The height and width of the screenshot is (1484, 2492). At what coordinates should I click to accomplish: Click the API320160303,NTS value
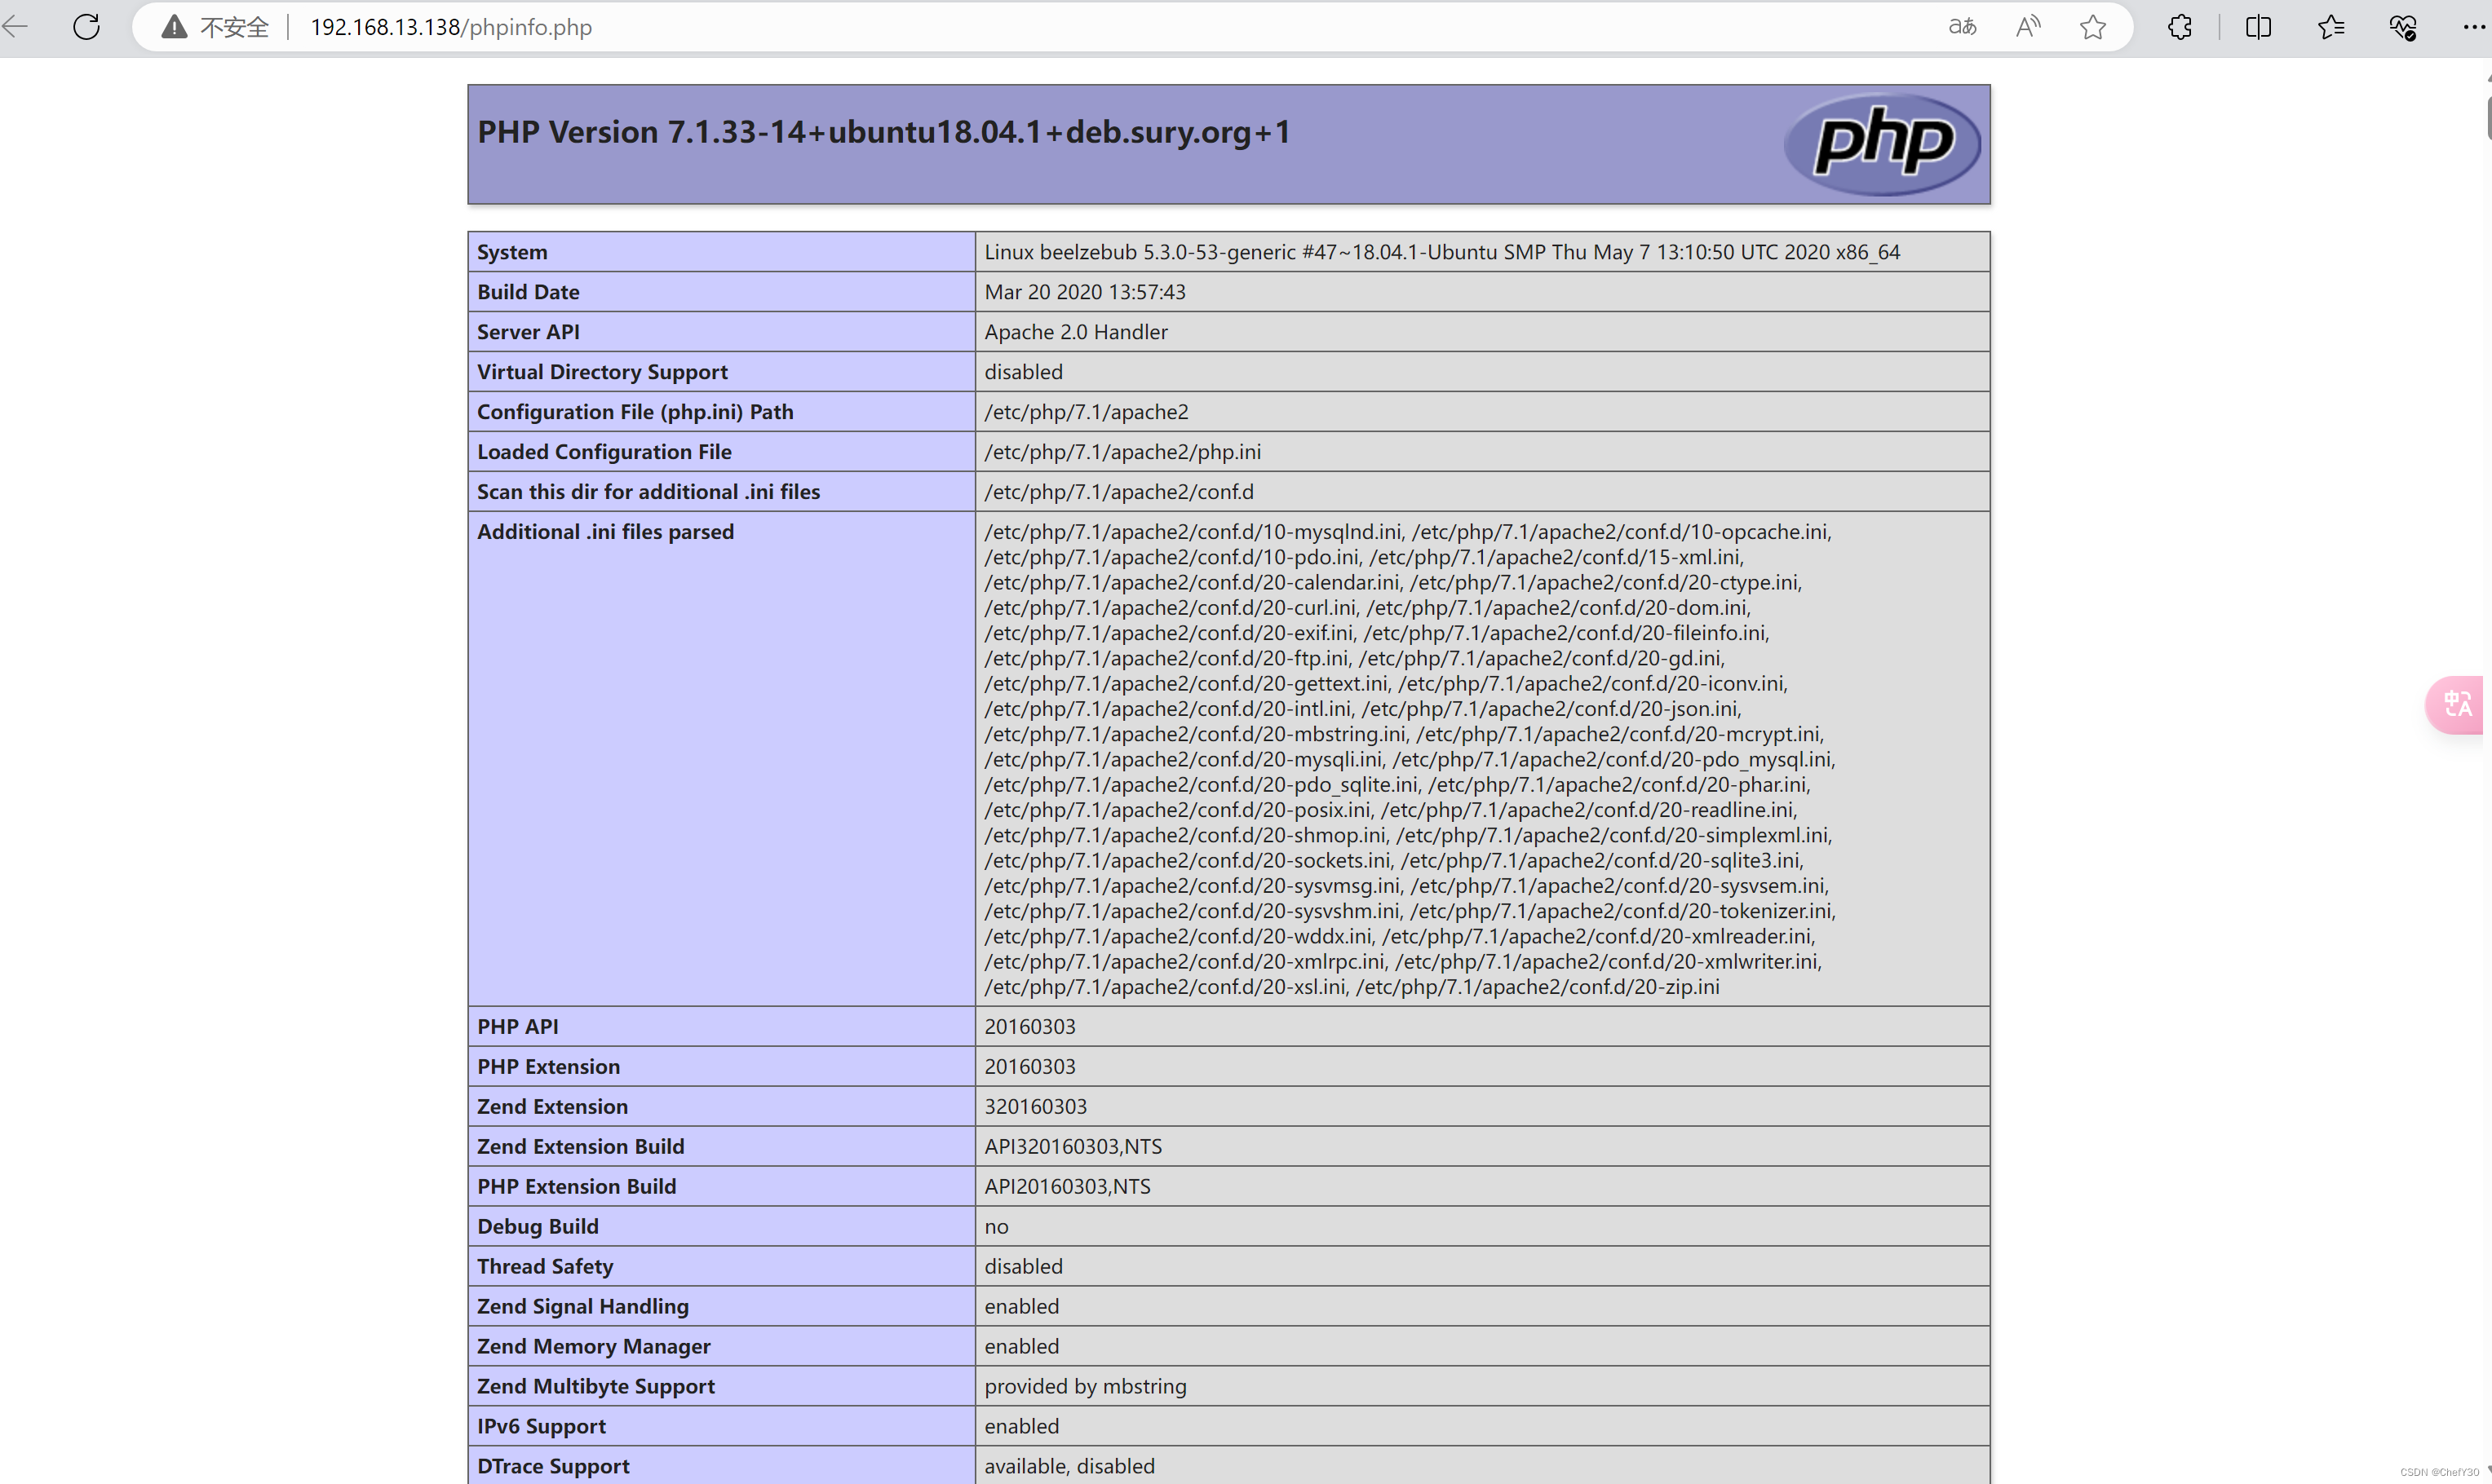(x=1073, y=1146)
